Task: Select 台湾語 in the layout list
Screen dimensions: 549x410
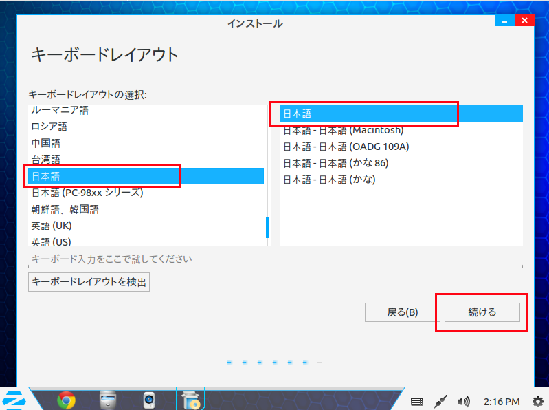Action: pyautogui.click(x=146, y=160)
